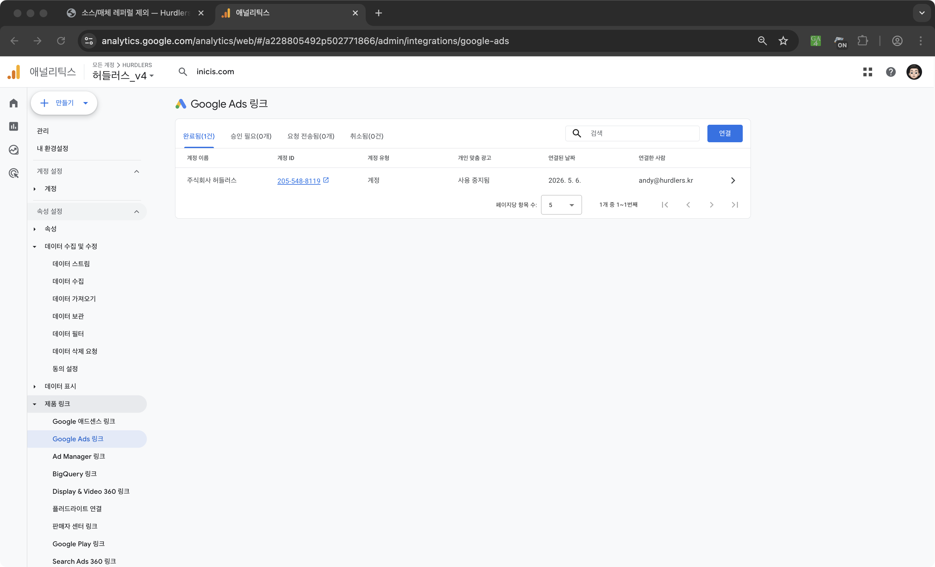Collapse the 계정 설정 section
The image size is (935, 567).
coord(136,171)
